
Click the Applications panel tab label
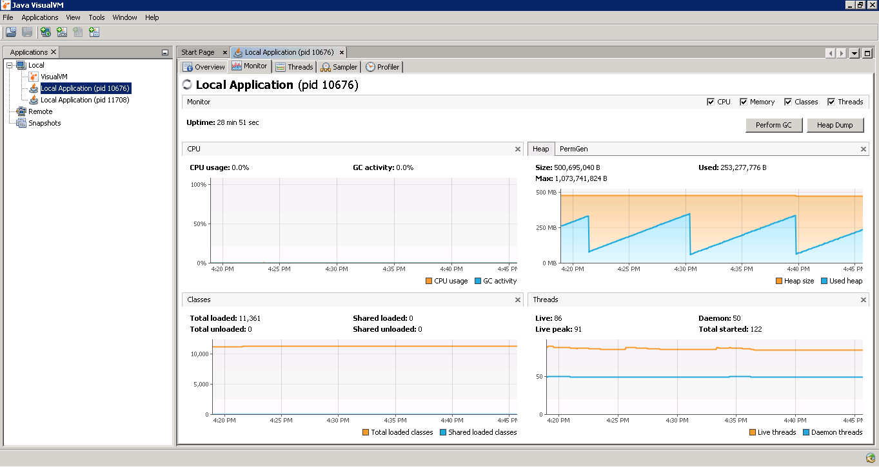pos(29,52)
